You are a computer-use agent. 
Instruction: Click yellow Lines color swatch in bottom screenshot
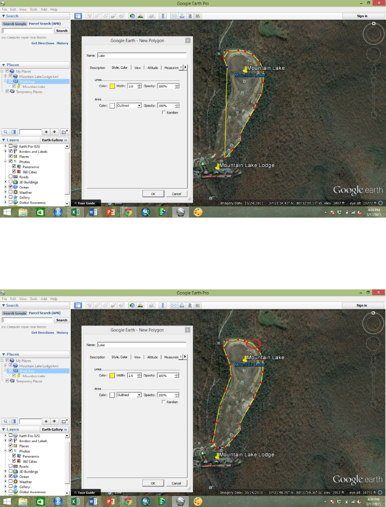click(x=112, y=376)
